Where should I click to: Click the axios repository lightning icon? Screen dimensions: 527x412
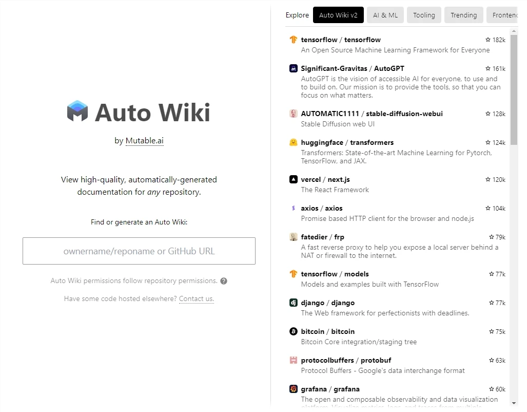pos(293,208)
